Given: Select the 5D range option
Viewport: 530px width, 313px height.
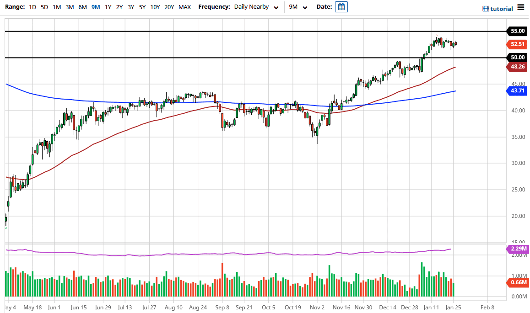Looking at the screenshot, I should (44, 7).
